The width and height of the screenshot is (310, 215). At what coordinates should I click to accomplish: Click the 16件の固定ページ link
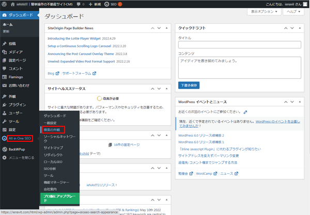[x=127, y=144]
